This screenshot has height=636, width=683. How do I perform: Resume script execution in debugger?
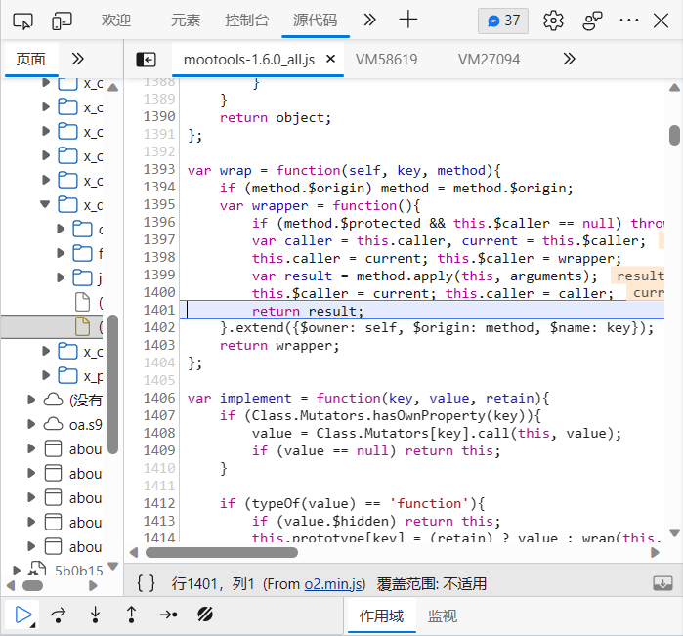(x=24, y=615)
